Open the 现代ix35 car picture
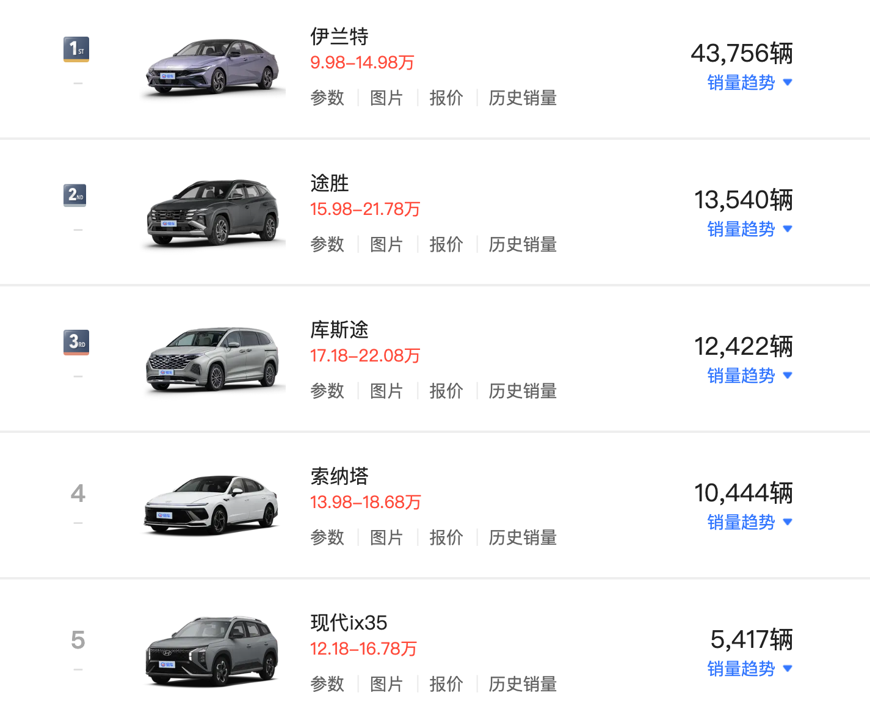Viewport: 870px width, 723px height. click(x=212, y=651)
